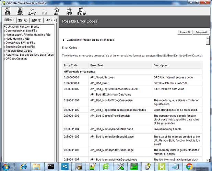This screenshot has height=171, width=212.
Task: Open the Options (选项) toolbar menu
Action: [81, 11]
